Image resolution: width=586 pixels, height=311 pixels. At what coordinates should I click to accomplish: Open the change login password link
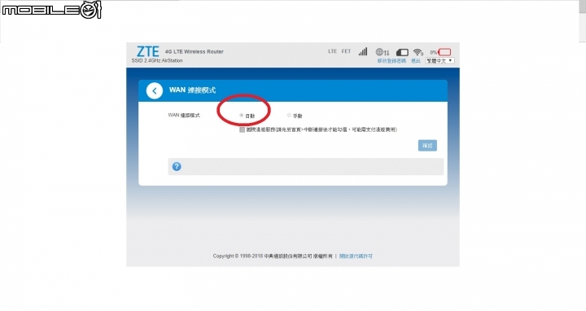pyautogui.click(x=391, y=61)
